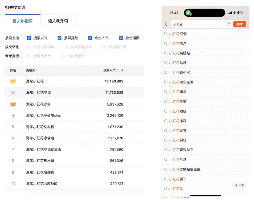
Task: Click the value 5,837,528
Action: coord(115,104)
